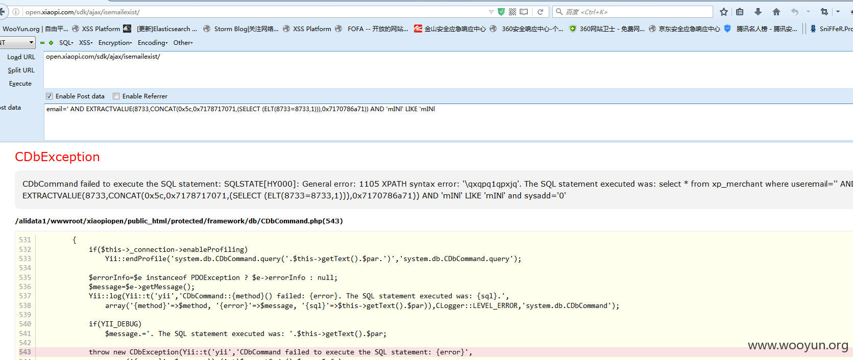Open the site information icon in address bar

[x=16, y=12]
